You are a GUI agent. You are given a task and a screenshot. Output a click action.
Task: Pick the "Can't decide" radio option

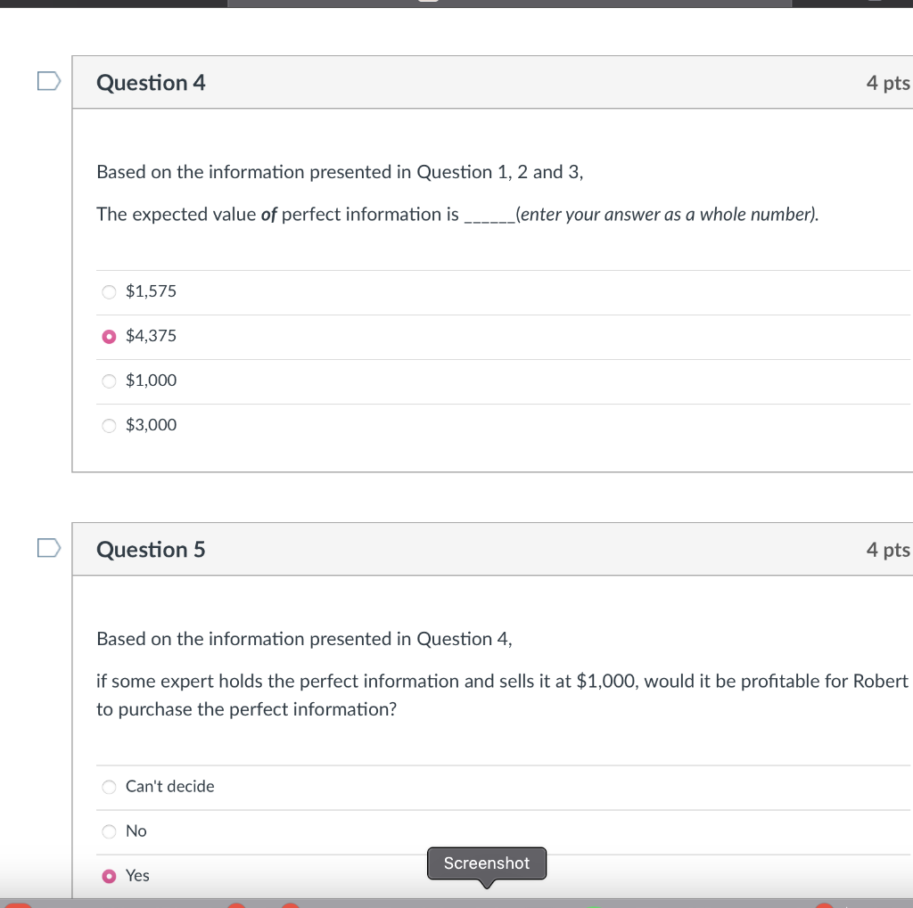(109, 787)
